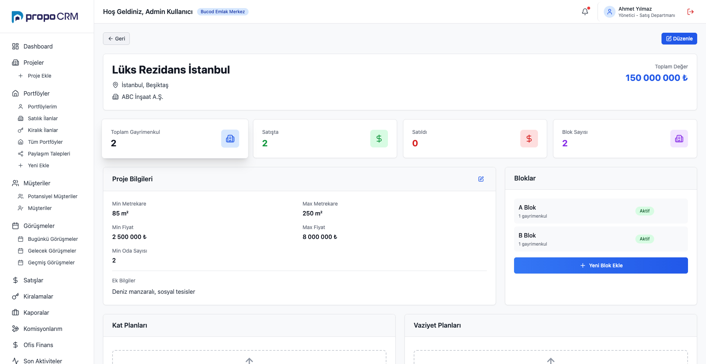Screen dimensions: 706x364
Task: Click the Dashboard grid icon in sidebar
Action: (x=15, y=46)
